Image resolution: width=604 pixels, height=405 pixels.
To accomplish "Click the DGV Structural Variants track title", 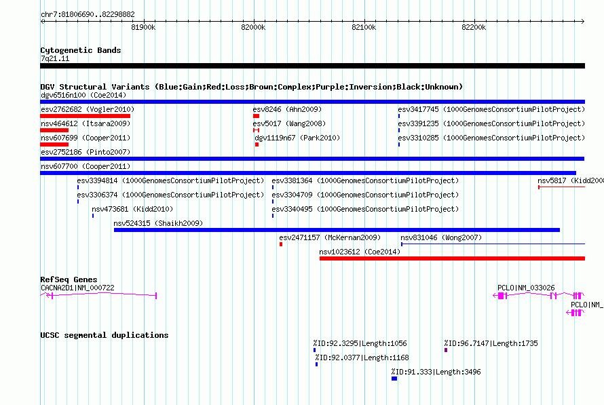I will point(252,87).
